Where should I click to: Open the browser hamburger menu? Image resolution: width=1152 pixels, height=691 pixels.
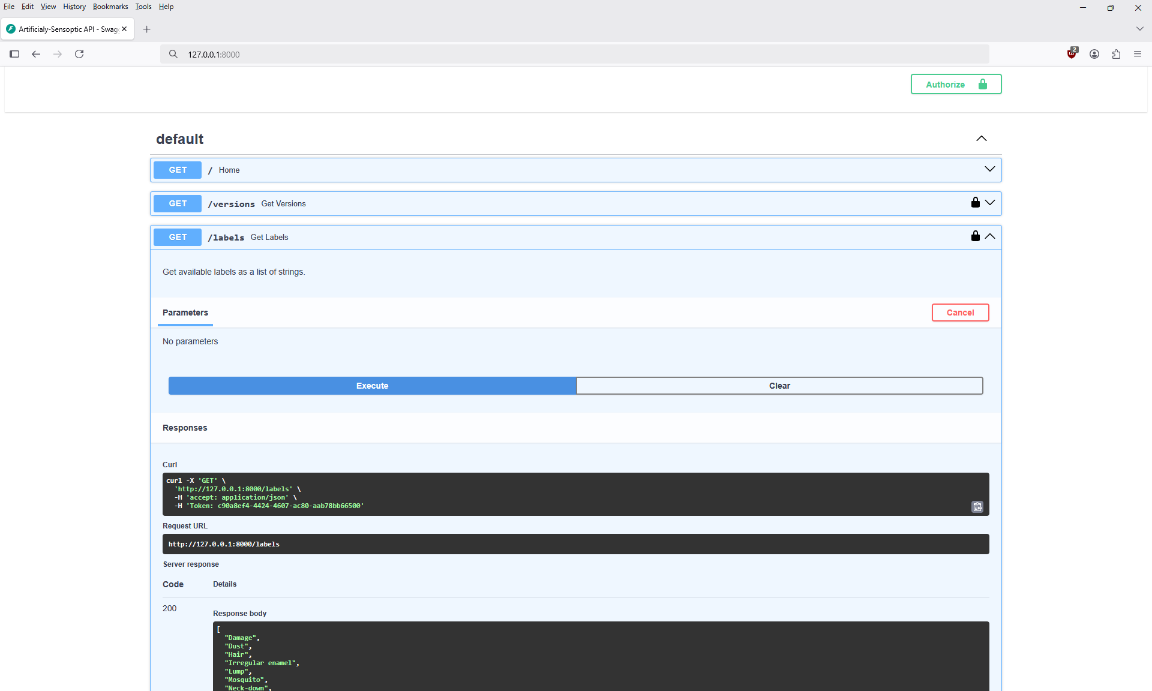click(1138, 54)
